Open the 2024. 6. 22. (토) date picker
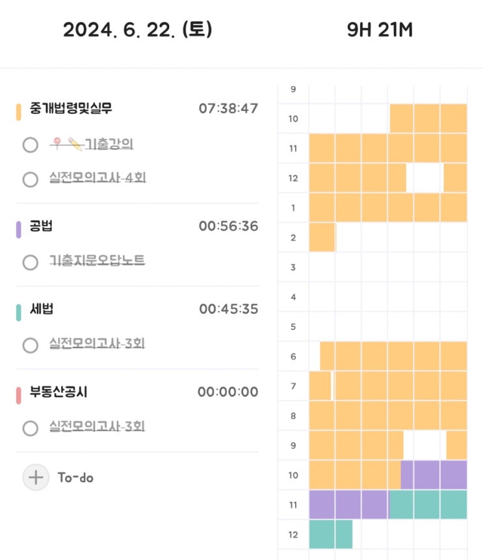This screenshot has width=483, height=560. pyautogui.click(x=137, y=30)
